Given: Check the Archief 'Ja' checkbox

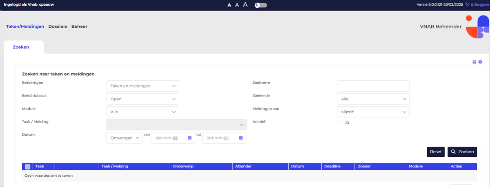Looking at the screenshot, I should point(339,122).
